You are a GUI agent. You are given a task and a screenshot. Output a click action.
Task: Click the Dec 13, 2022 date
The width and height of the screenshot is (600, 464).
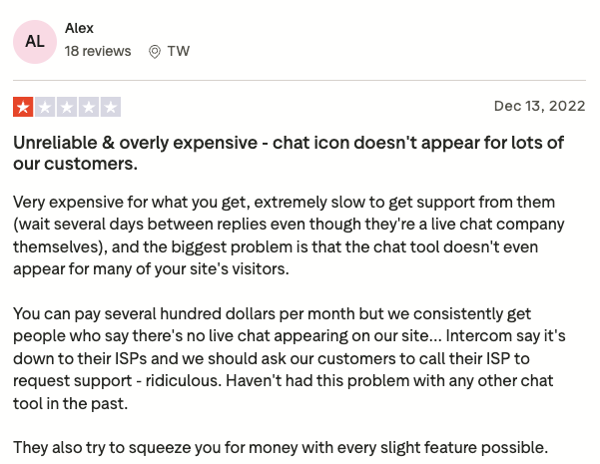coord(539,106)
